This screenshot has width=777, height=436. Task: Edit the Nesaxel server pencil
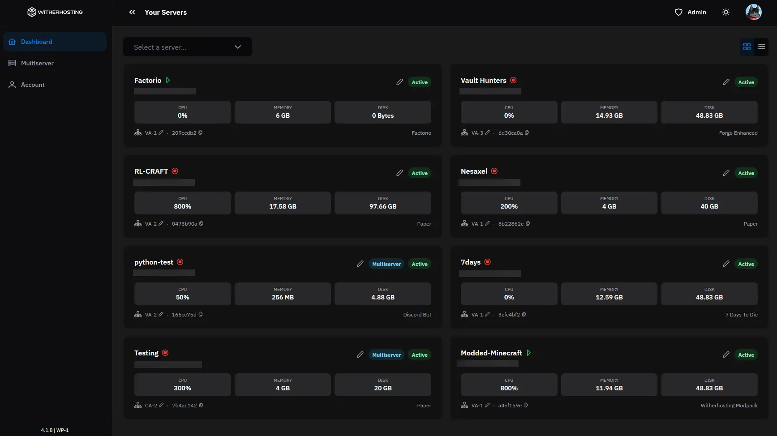point(726,173)
